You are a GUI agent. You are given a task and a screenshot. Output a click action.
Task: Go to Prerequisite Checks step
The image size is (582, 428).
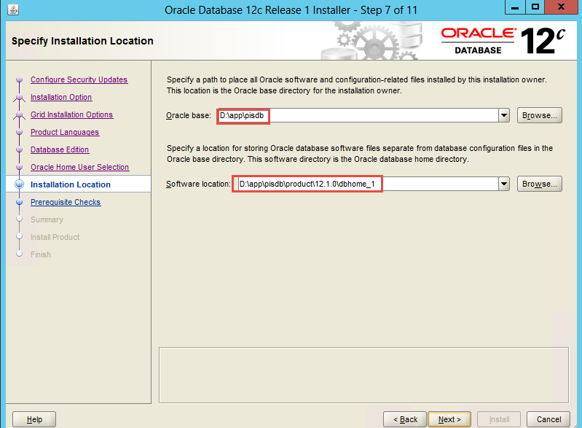[x=66, y=202]
